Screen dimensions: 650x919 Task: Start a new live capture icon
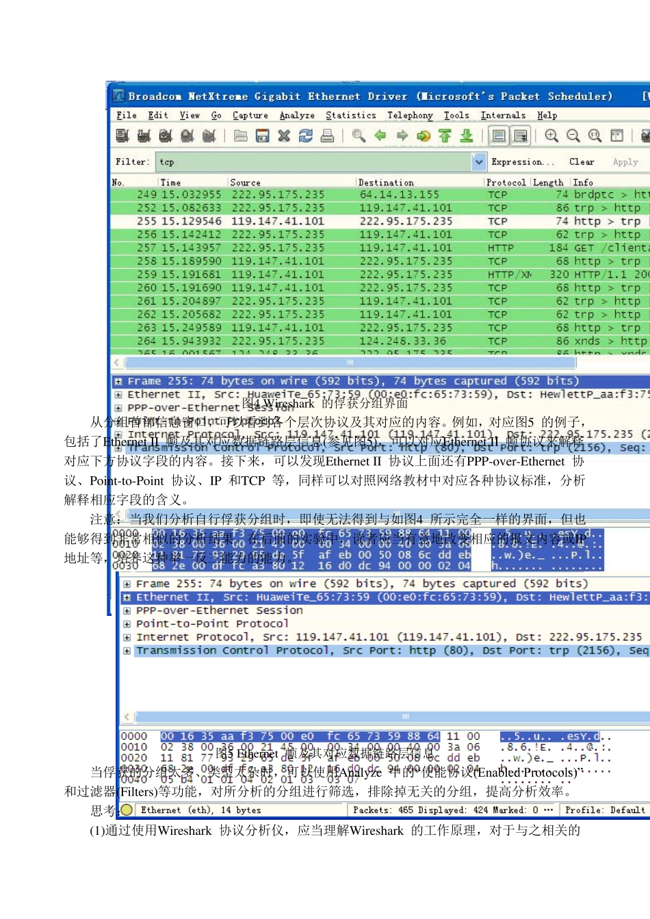pos(166,135)
